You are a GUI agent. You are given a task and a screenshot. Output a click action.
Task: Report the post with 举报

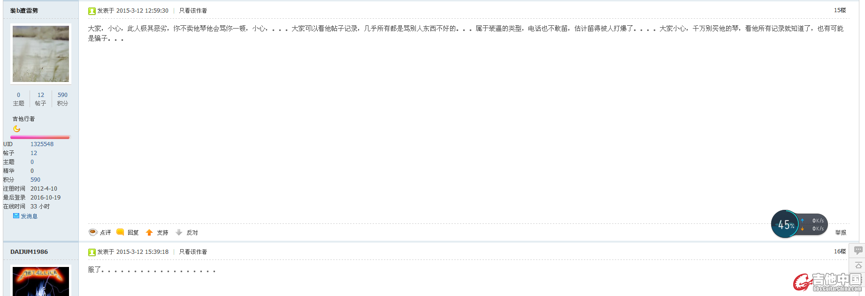(841, 232)
